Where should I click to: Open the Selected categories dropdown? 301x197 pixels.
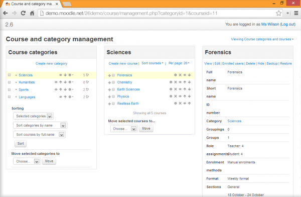click(x=34, y=116)
